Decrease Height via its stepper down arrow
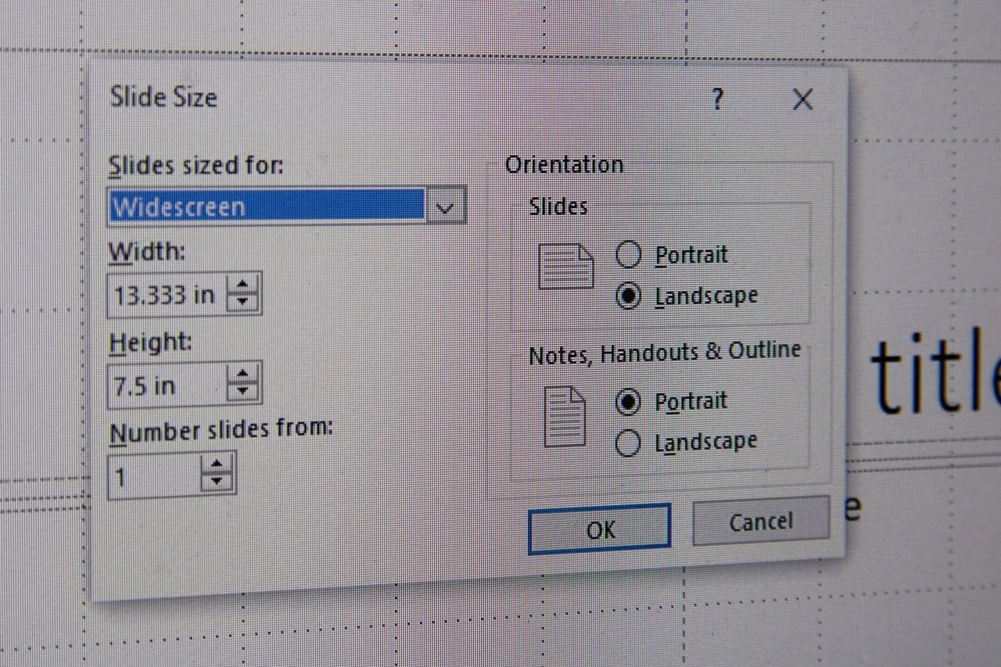 point(242,392)
